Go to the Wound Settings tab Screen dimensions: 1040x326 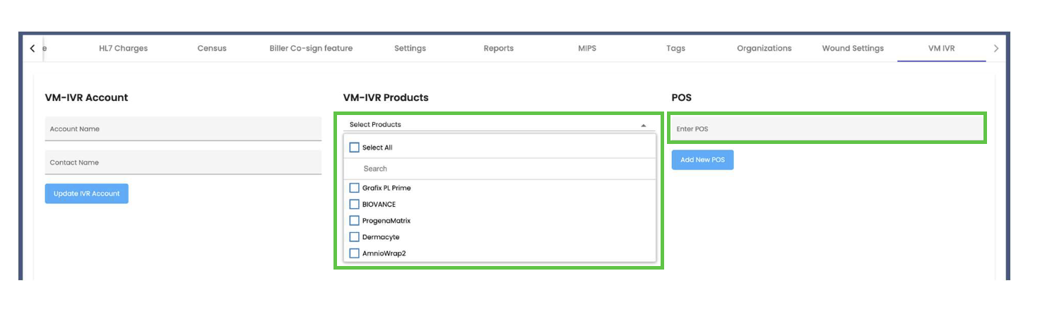853,49
